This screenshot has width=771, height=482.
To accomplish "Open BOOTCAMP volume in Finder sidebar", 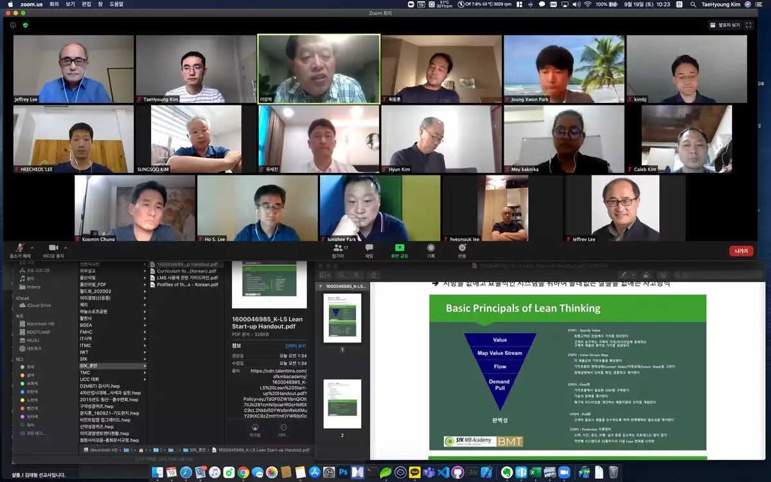I will click(35, 332).
